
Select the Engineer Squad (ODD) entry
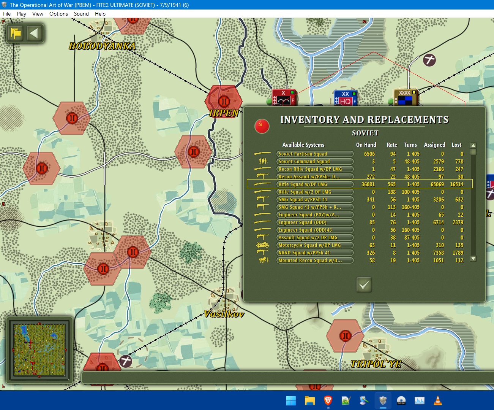(x=315, y=222)
